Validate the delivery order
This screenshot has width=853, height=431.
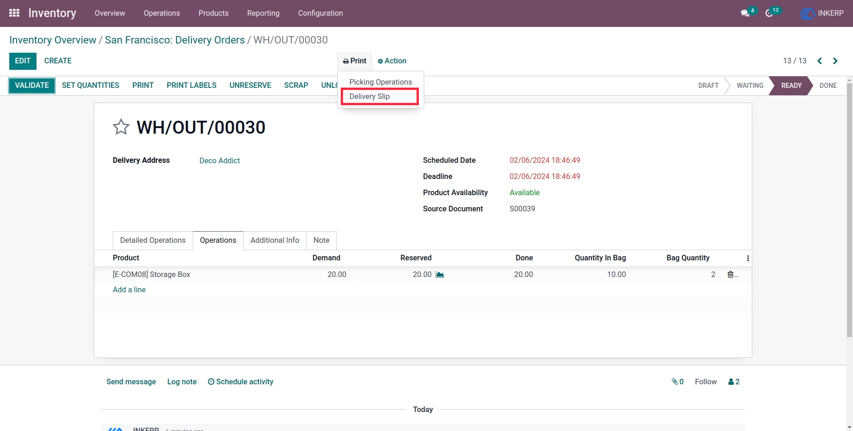click(32, 86)
